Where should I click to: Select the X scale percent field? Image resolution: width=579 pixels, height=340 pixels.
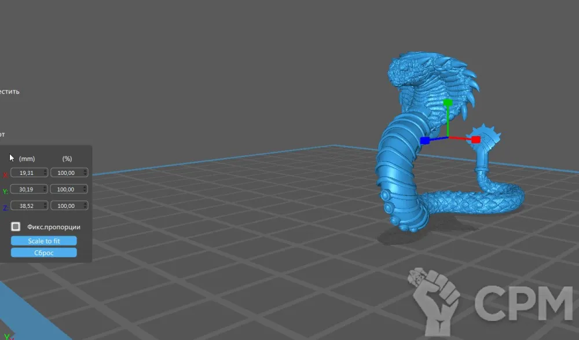[x=66, y=173]
